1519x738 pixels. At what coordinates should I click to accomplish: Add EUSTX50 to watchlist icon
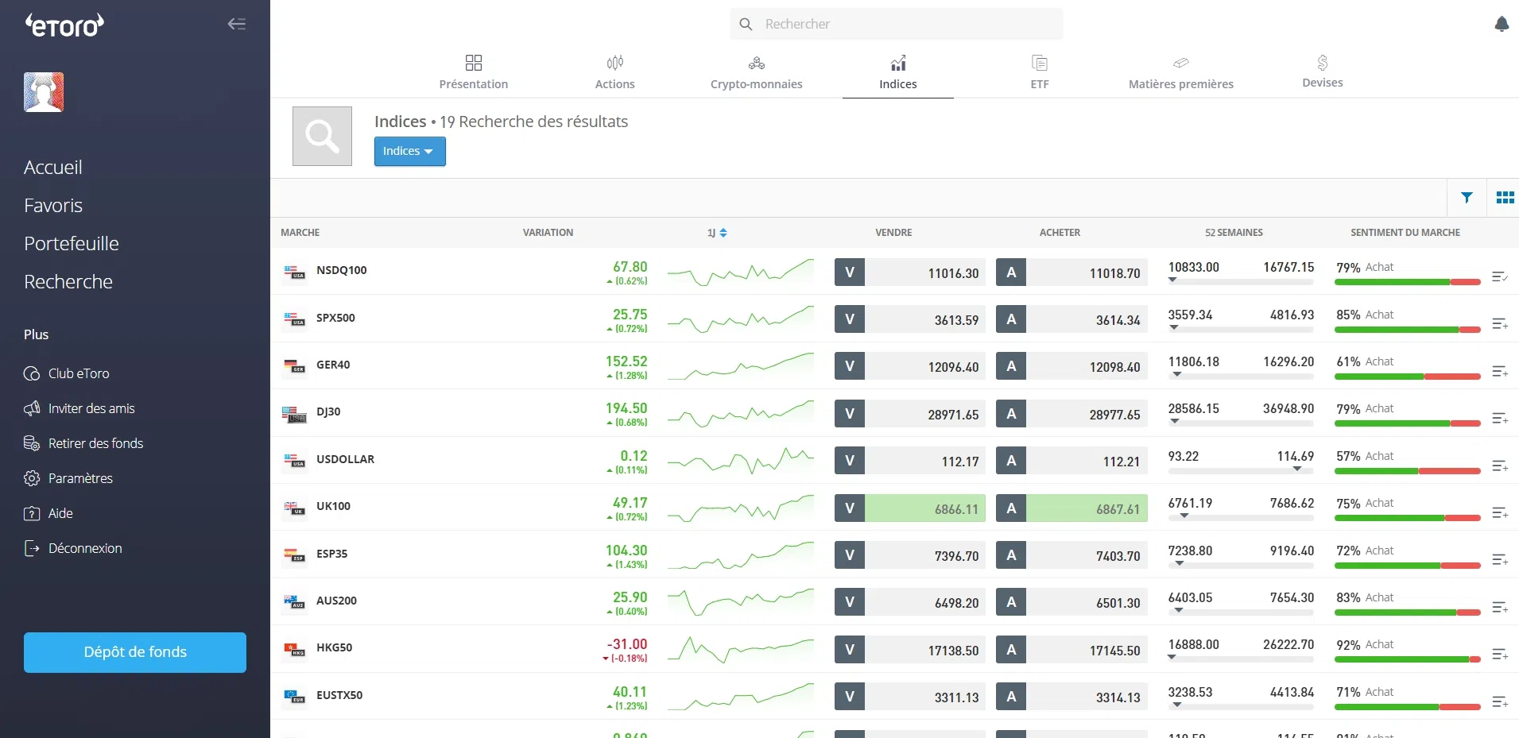[x=1500, y=701]
